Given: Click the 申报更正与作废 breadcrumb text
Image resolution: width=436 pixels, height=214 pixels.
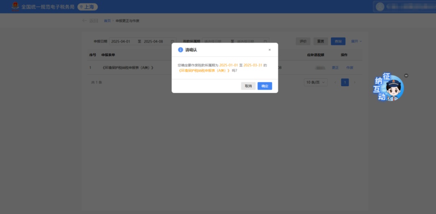Looking at the screenshot, I should (127, 21).
